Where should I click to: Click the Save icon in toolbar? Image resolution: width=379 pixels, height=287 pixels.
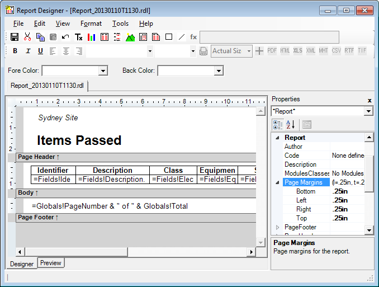point(15,37)
